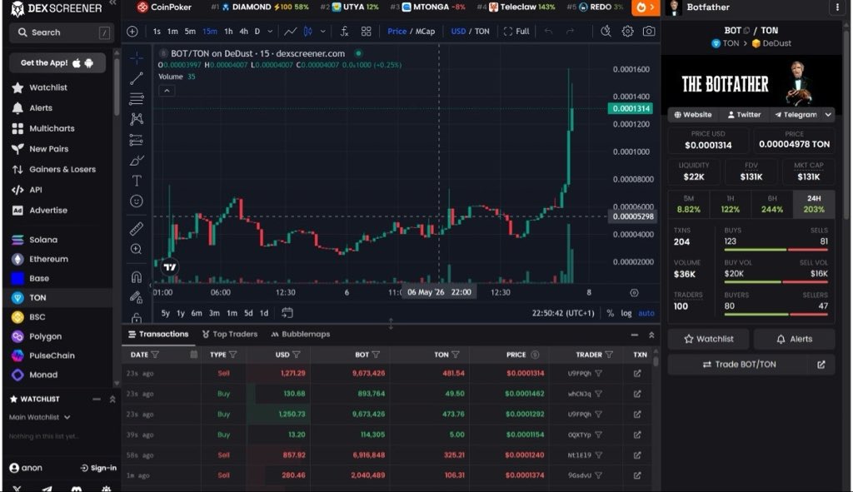The width and height of the screenshot is (853, 492).
Task: Open the emoji icon tool
Action: (136, 201)
